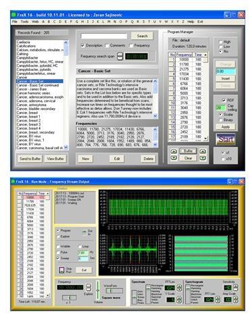Click the Exit menu item
Screen dimensions: 250x324
[200, 22]
